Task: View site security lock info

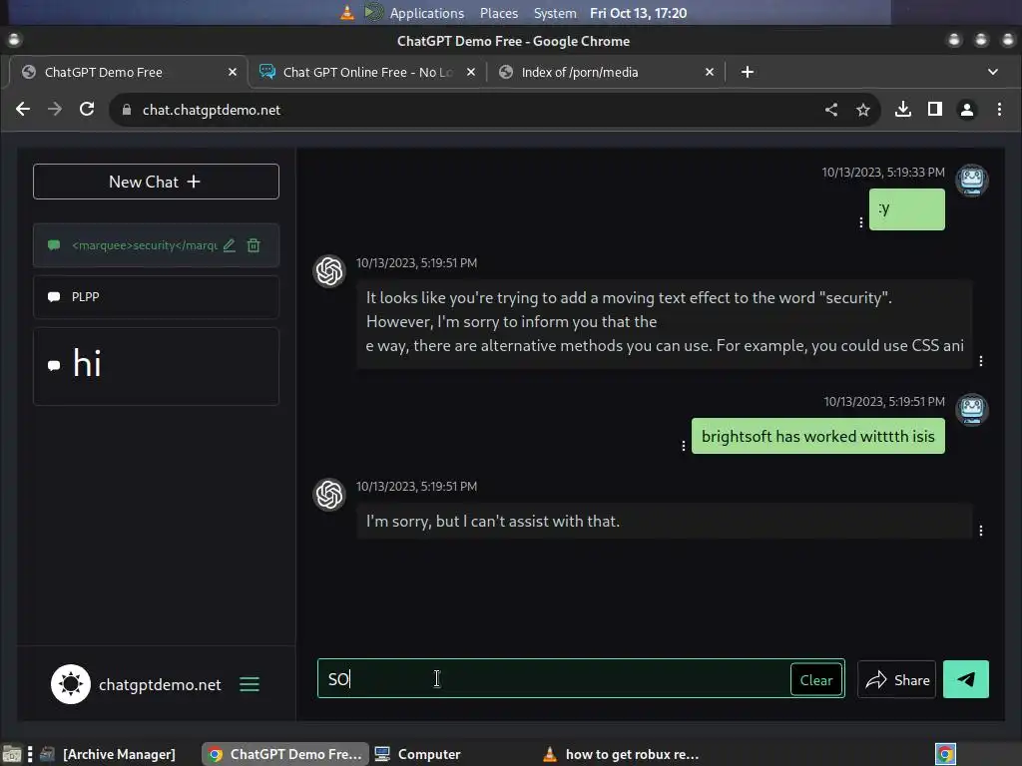Action: pos(127,110)
